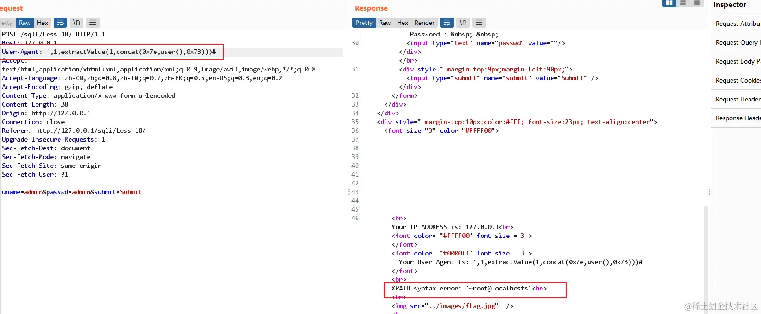Click the img src flag.jpg line in Response

[x=452, y=306]
